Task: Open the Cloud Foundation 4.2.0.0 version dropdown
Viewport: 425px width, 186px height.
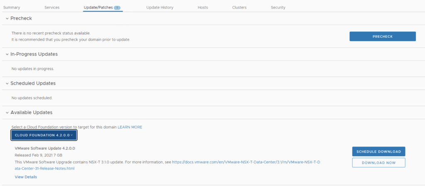Action: coord(44,135)
